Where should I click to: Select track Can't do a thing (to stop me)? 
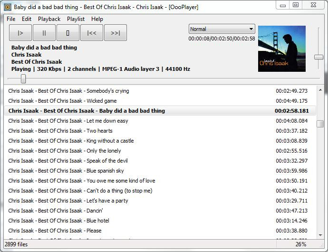[x=160, y=191]
